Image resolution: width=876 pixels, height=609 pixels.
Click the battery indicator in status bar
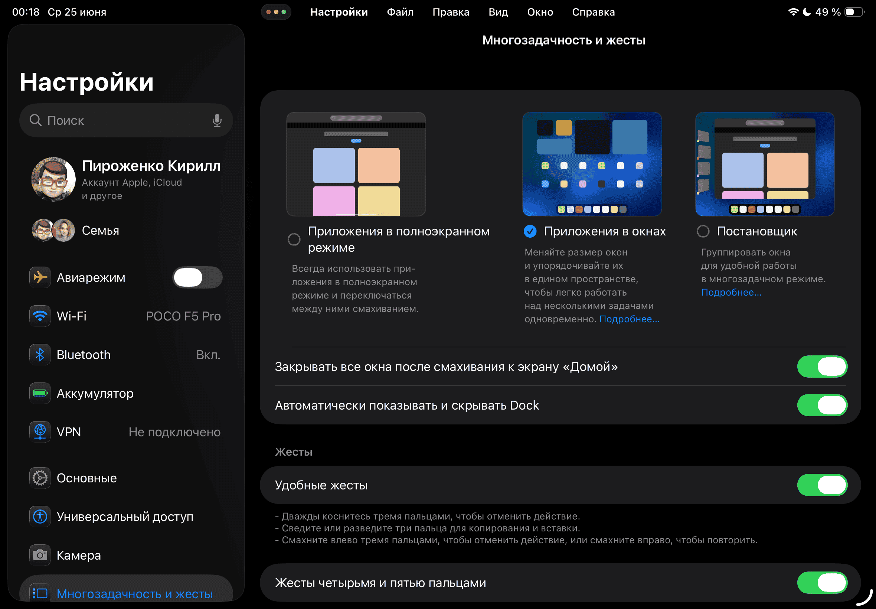(x=854, y=12)
